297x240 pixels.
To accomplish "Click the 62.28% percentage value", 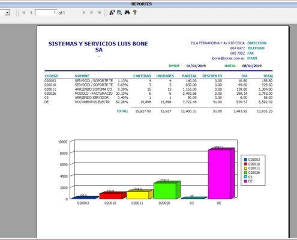I will coord(122,102).
